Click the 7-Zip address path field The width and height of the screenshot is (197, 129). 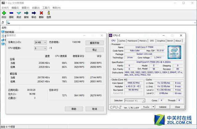(98, 22)
